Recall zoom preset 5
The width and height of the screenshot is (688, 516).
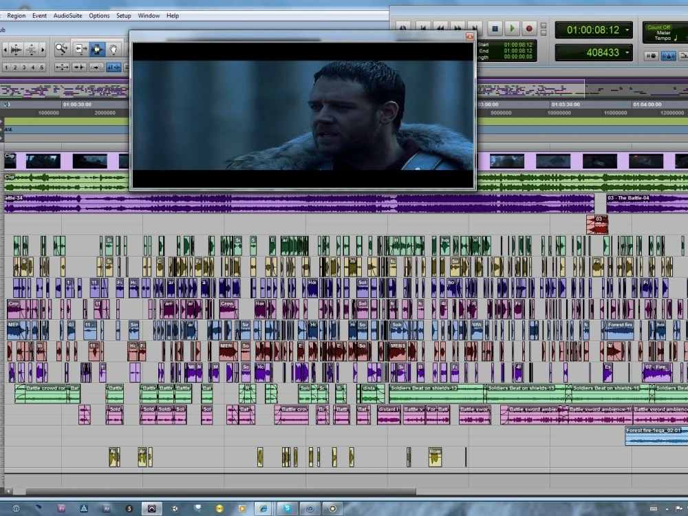(x=42, y=67)
